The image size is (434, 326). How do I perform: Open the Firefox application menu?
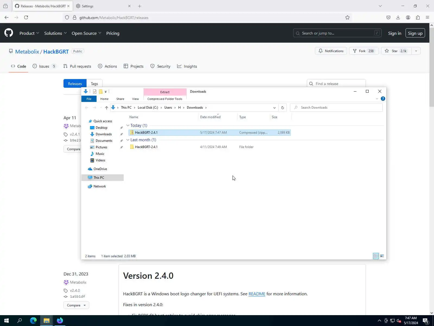click(x=427, y=17)
